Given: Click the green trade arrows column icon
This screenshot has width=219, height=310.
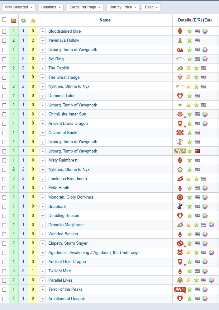Looking at the screenshot, I should (23, 20).
